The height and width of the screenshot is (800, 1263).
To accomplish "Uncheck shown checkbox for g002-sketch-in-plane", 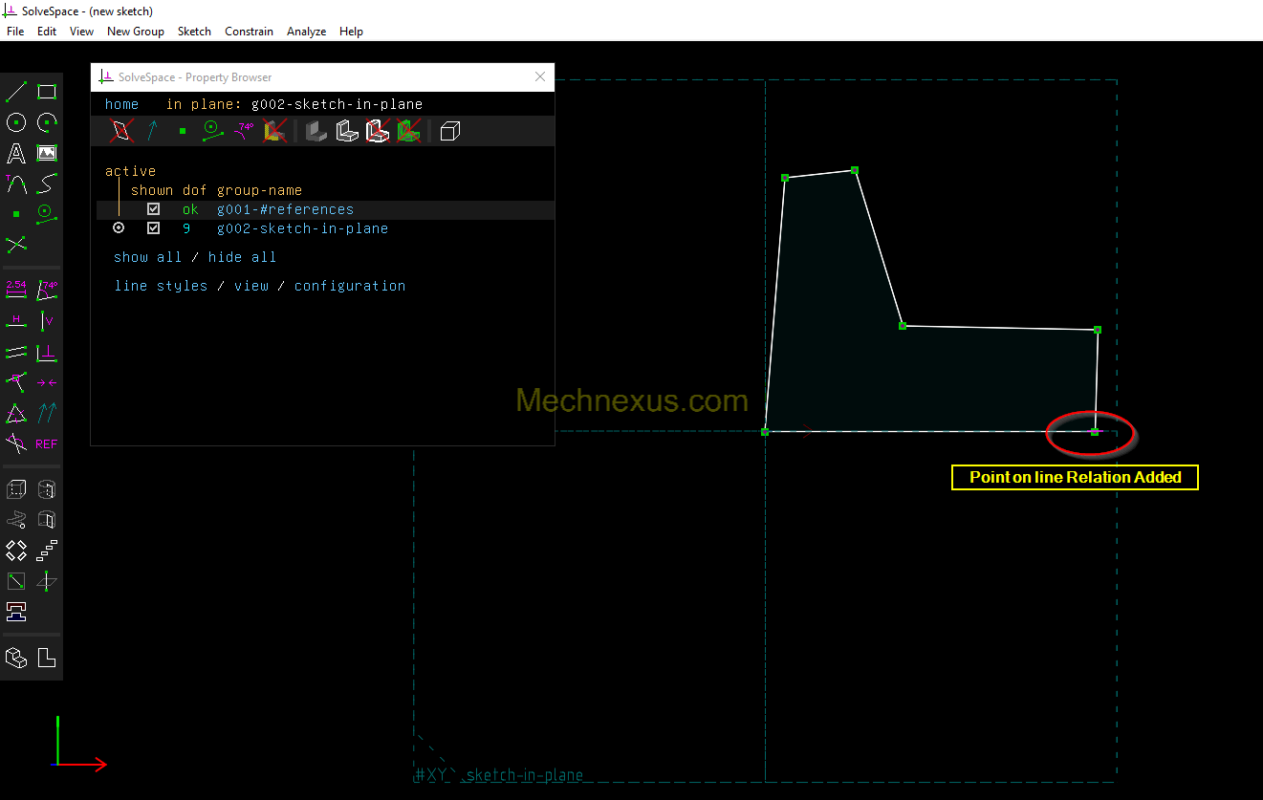I will [x=153, y=228].
